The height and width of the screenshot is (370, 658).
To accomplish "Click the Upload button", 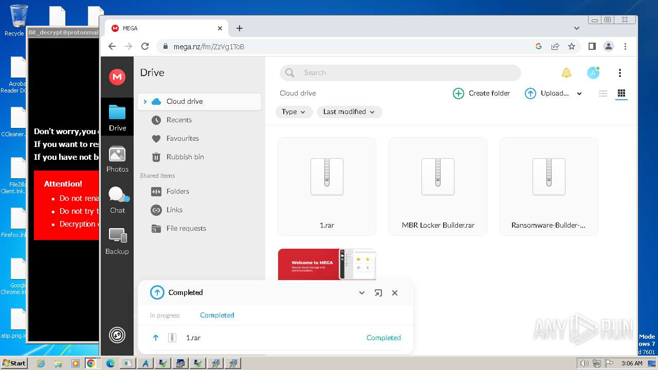I will tap(547, 93).
